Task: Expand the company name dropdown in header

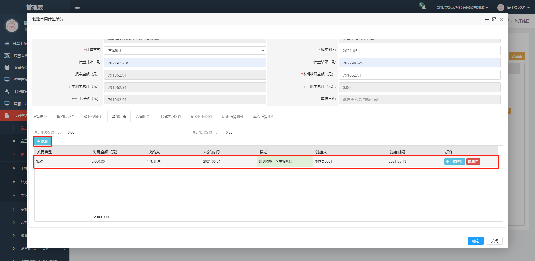Action: 463,8
